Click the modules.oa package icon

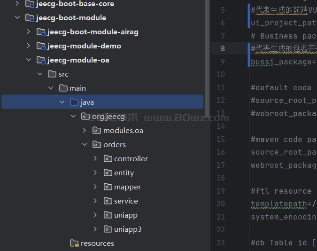click(97, 130)
